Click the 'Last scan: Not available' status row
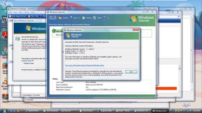The height and width of the screenshot is (113, 202). tap(76, 82)
